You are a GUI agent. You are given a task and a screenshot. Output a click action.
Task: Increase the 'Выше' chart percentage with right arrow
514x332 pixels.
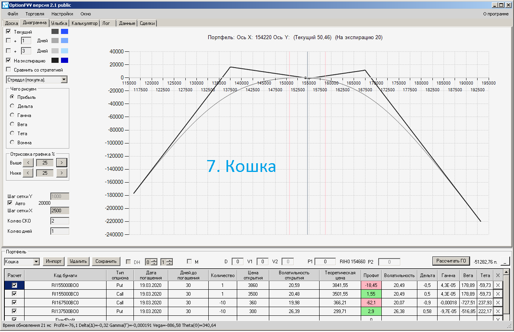(62, 162)
